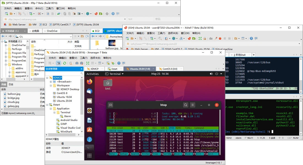
Task: Select galaxy.jpg in Xftp transfer list
Action: pos(12,106)
